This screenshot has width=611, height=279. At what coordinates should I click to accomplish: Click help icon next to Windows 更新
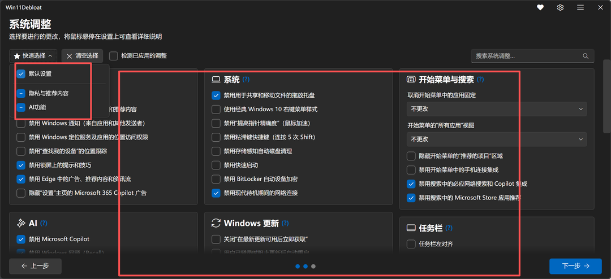coord(285,223)
